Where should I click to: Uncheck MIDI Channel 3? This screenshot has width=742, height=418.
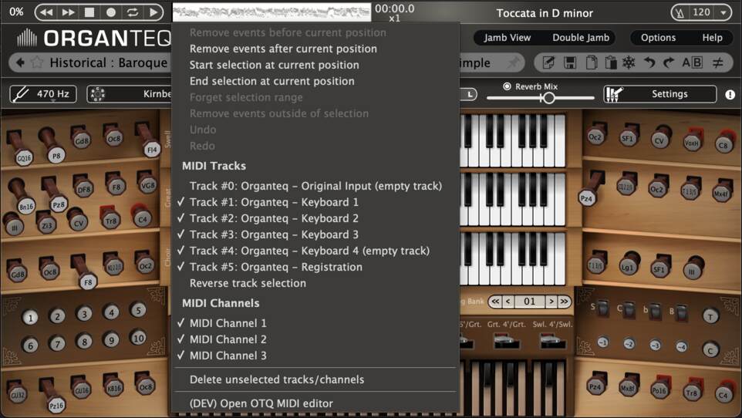pyautogui.click(x=315, y=356)
